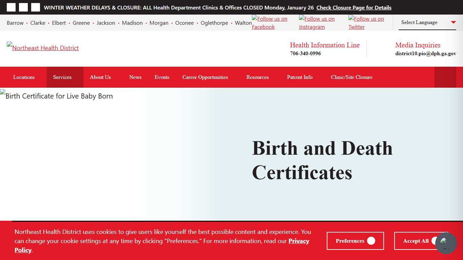
Task: Open the Select Language dropdown
Action: (x=427, y=22)
